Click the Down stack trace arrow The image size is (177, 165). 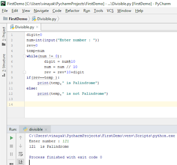click(x=20, y=146)
